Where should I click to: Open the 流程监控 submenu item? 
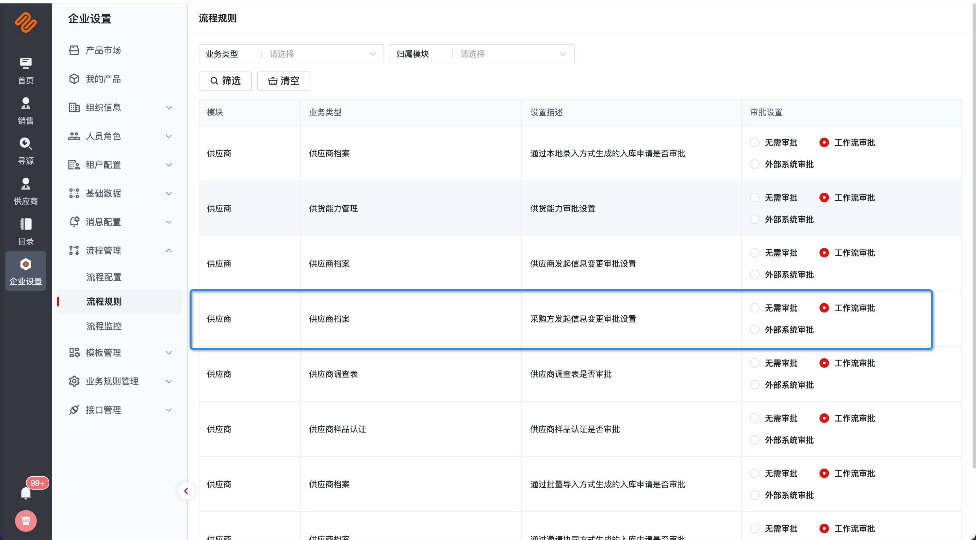point(104,326)
